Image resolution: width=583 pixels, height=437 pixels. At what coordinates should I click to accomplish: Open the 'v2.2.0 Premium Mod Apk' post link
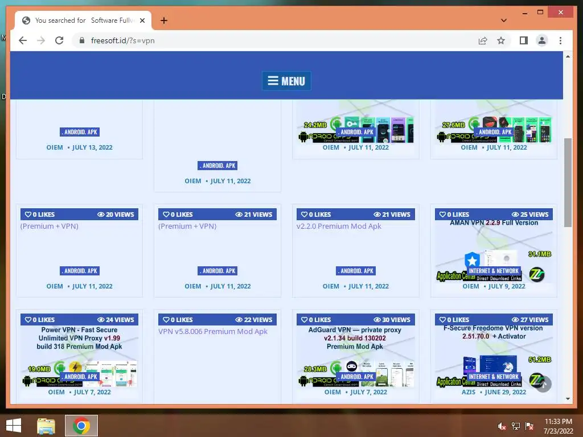tap(339, 226)
